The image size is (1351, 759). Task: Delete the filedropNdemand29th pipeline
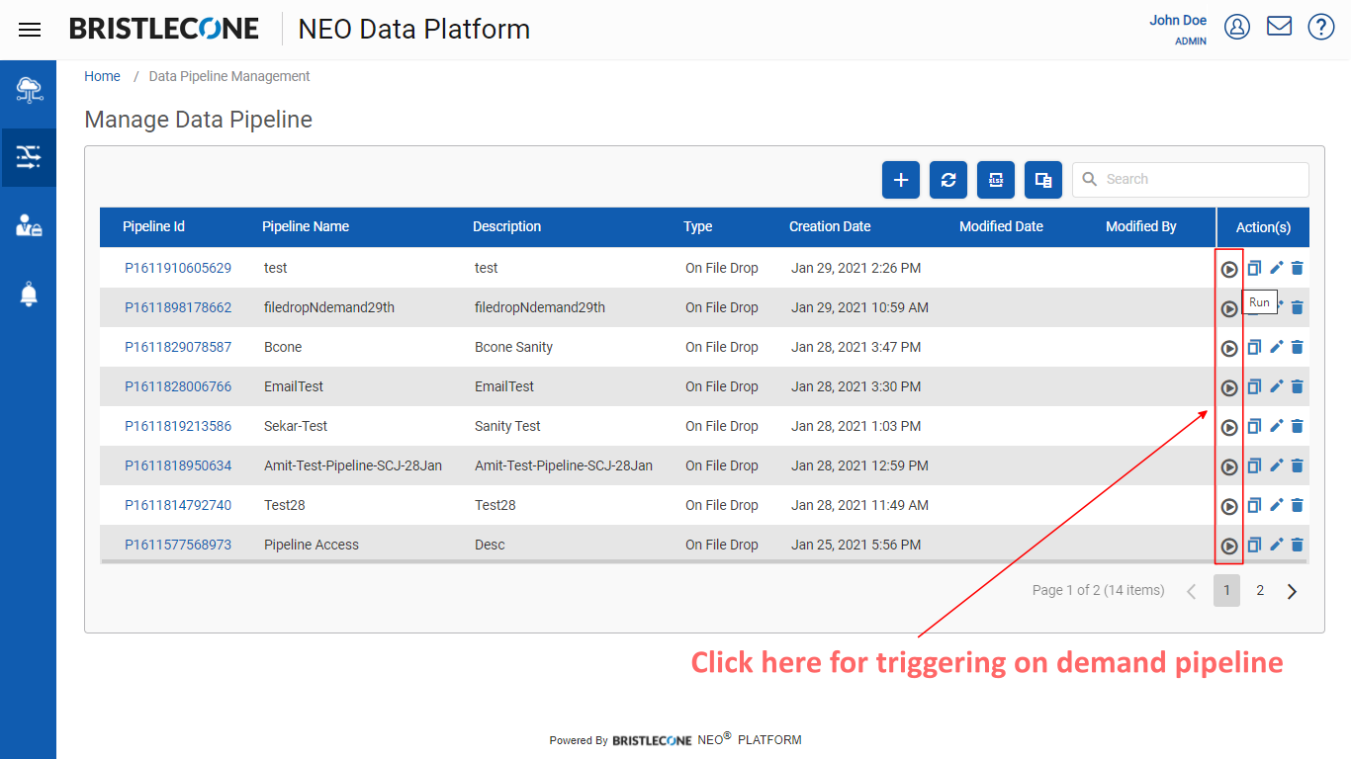click(x=1298, y=307)
